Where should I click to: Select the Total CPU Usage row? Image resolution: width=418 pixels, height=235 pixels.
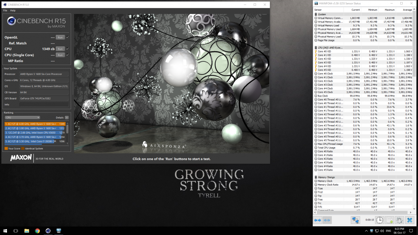[363, 148]
